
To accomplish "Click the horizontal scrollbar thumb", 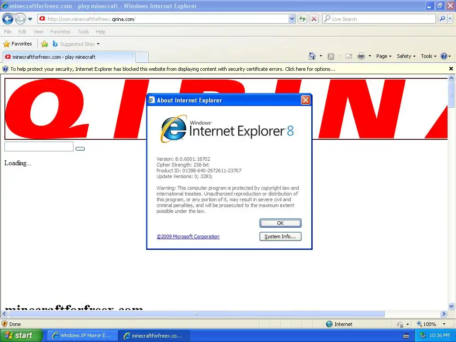I will pos(196,314).
